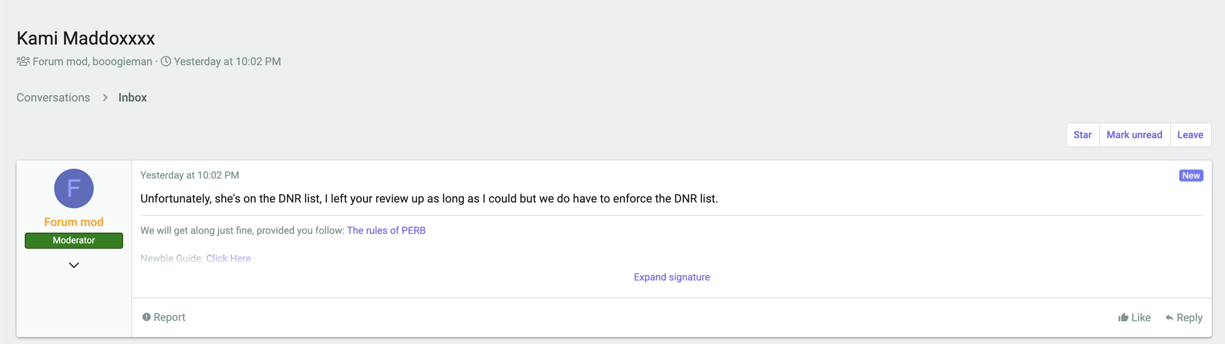Mark the conversation as unread
The width and height of the screenshot is (1225, 344).
1134,135
